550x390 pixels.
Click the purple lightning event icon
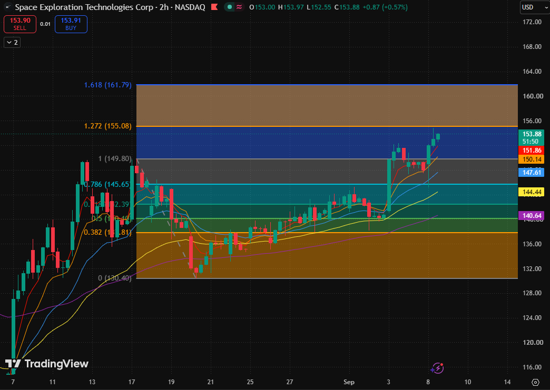click(x=437, y=368)
